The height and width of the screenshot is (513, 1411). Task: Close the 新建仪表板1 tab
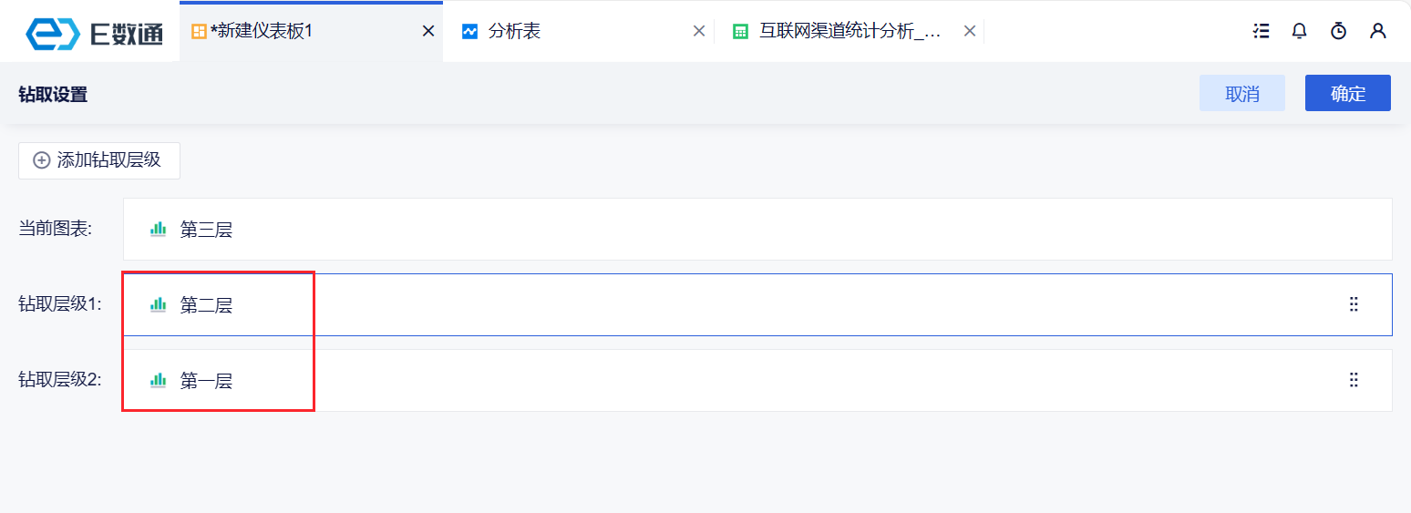click(x=428, y=31)
